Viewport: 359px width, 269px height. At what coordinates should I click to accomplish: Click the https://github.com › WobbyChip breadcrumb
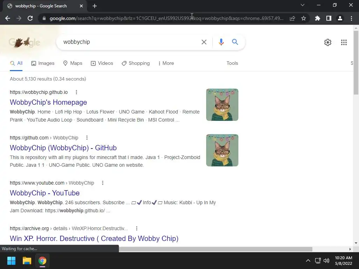coord(44,138)
